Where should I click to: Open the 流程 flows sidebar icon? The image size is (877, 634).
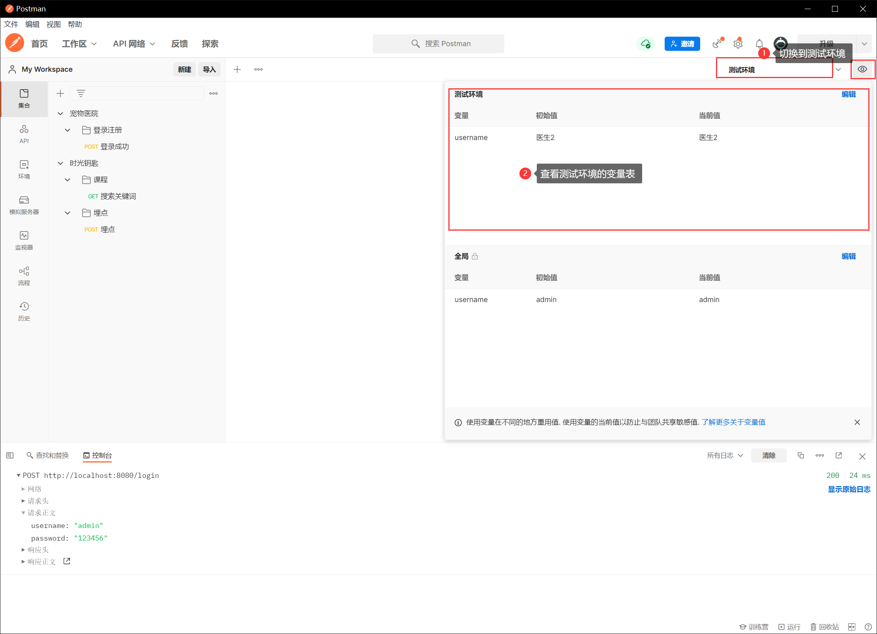point(24,276)
